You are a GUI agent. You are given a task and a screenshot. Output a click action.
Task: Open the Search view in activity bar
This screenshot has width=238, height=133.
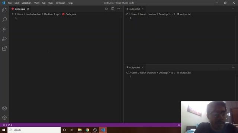coord(4,20)
